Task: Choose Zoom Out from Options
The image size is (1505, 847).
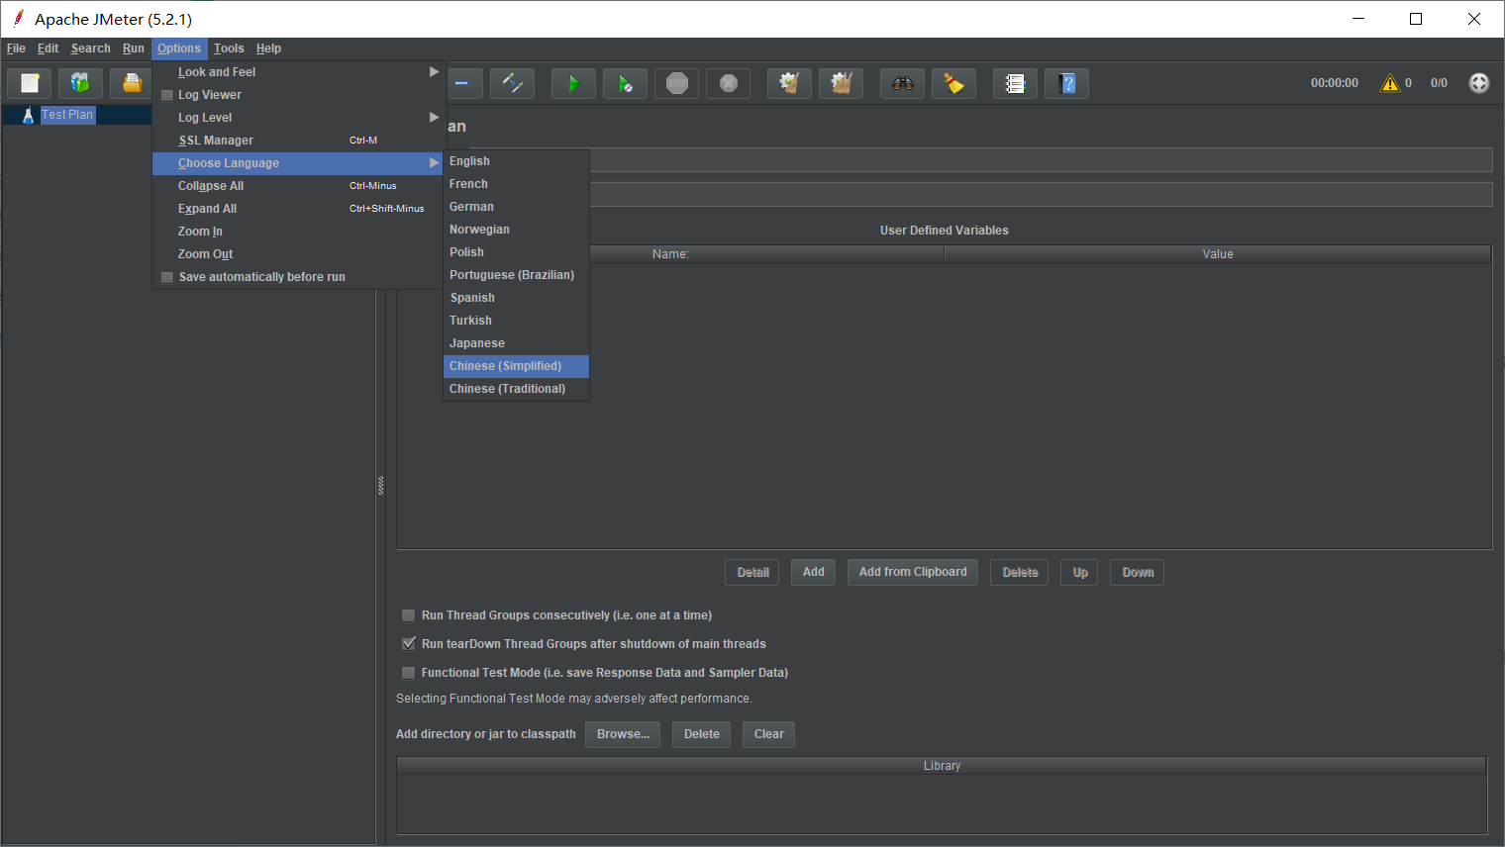Action: [298, 254]
